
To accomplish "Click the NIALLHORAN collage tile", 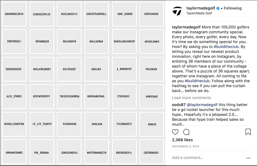I will [96, 42].
